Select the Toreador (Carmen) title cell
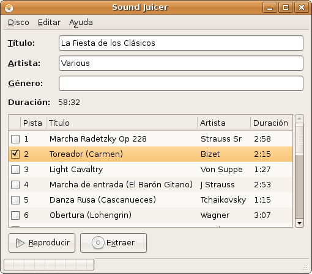Image resolution: width=312 pixels, height=274 pixels. [x=86, y=154]
